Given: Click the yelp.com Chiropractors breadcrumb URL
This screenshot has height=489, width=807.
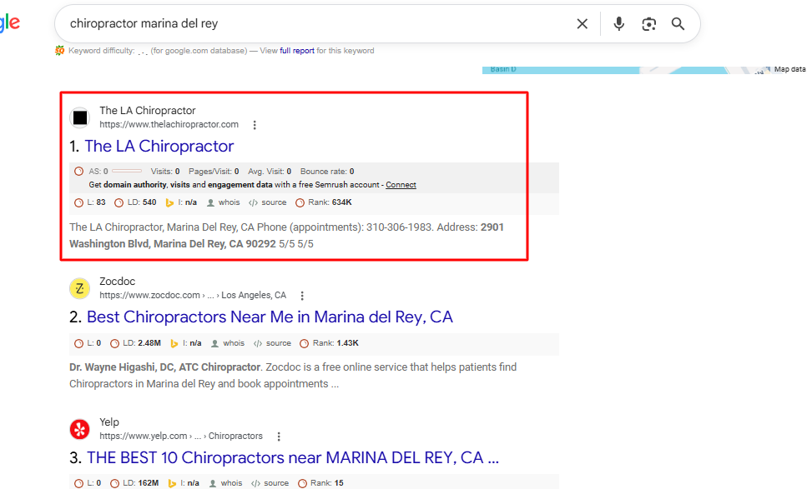Looking at the screenshot, I should pyautogui.click(x=180, y=436).
